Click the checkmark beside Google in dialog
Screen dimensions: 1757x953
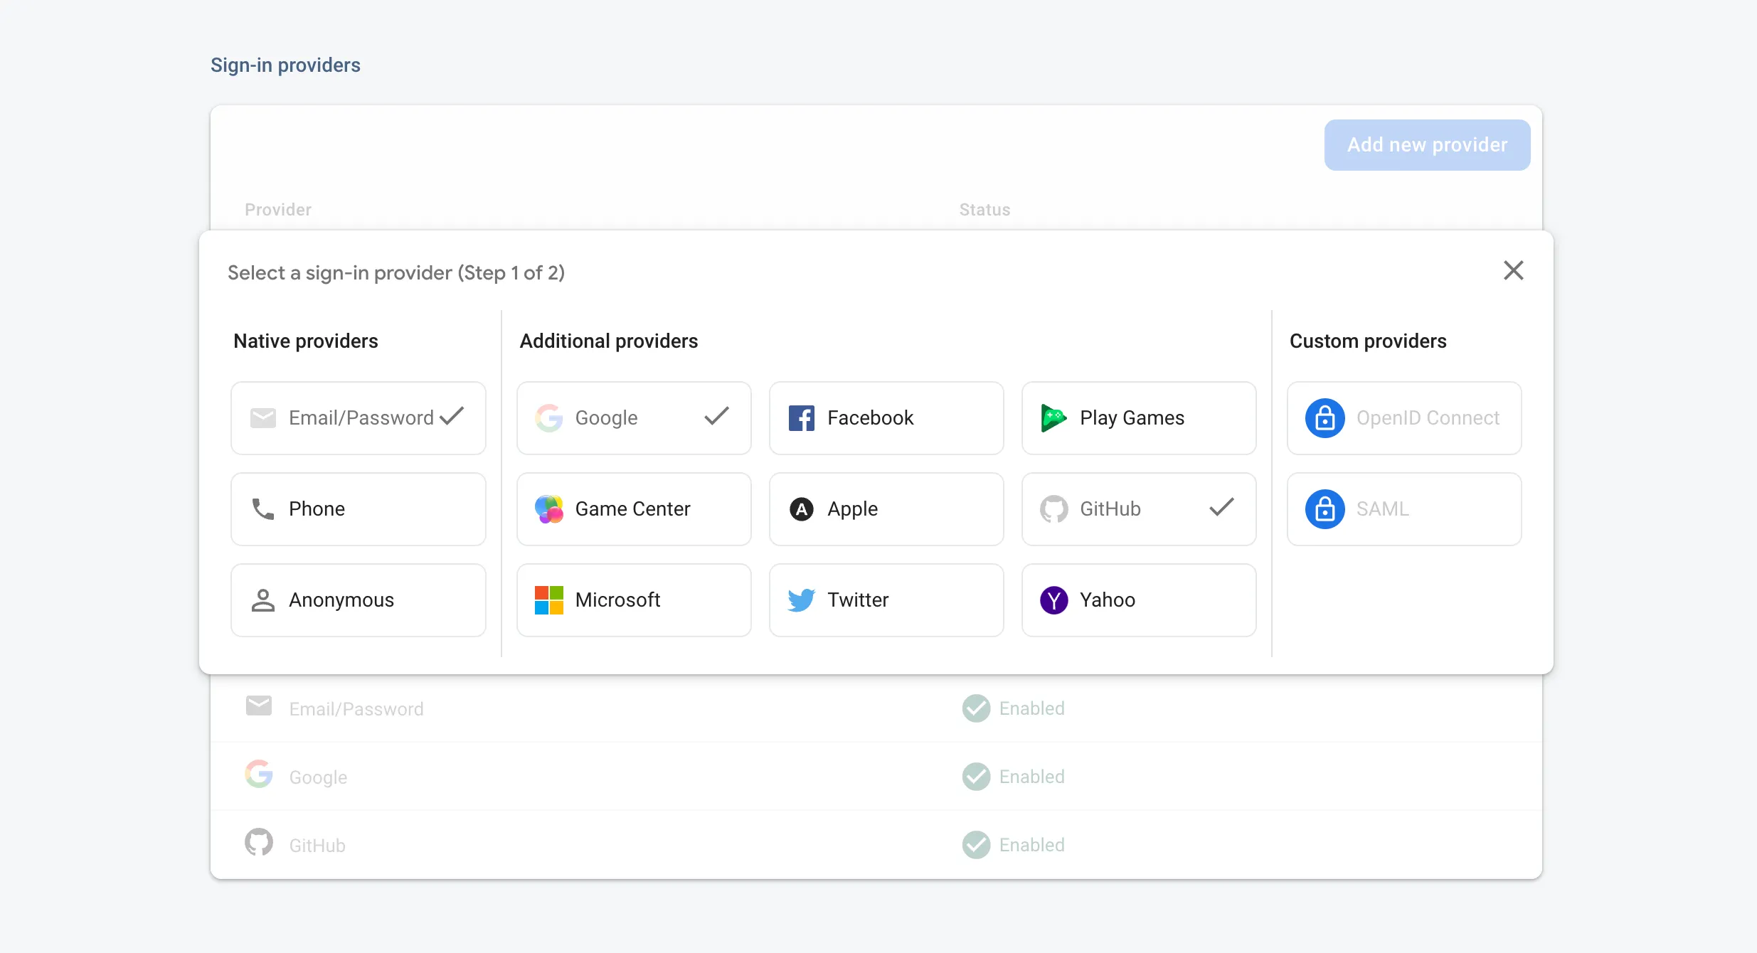pyautogui.click(x=716, y=416)
